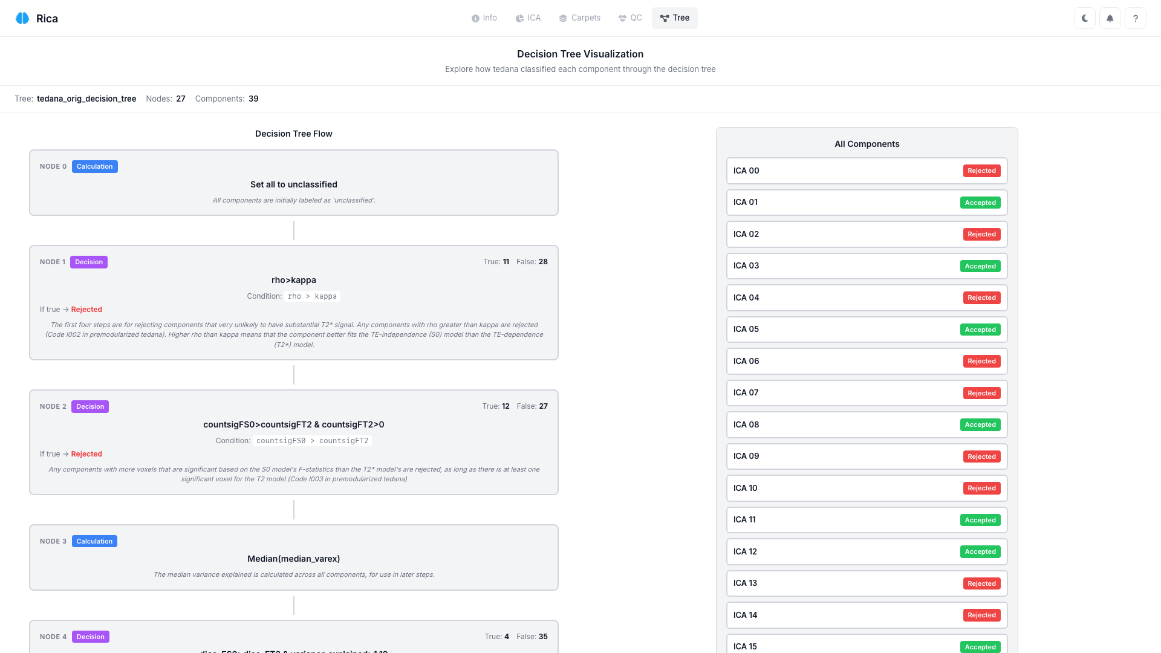Click the Rejected badge on ICA 04
This screenshot has width=1161, height=653.
(x=981, y=298)
